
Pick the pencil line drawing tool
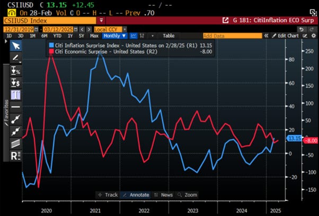(16, 58)
